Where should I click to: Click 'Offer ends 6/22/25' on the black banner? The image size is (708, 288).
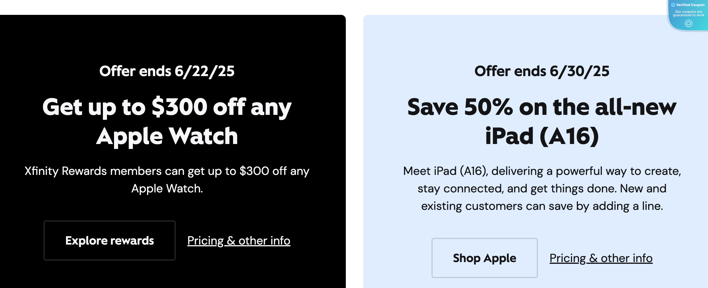click(167, 71)
